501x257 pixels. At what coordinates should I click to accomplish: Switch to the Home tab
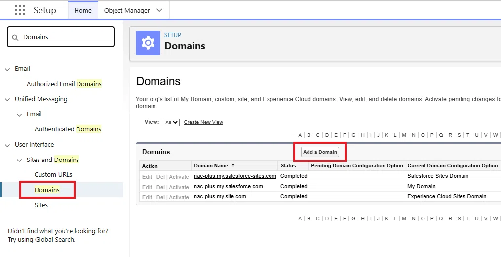click(83, 10)
